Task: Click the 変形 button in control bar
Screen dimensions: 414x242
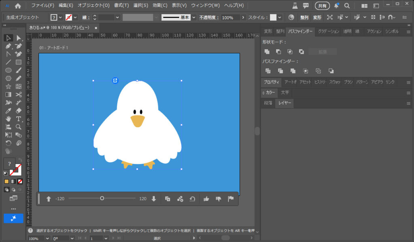Action: pos(317,17)
